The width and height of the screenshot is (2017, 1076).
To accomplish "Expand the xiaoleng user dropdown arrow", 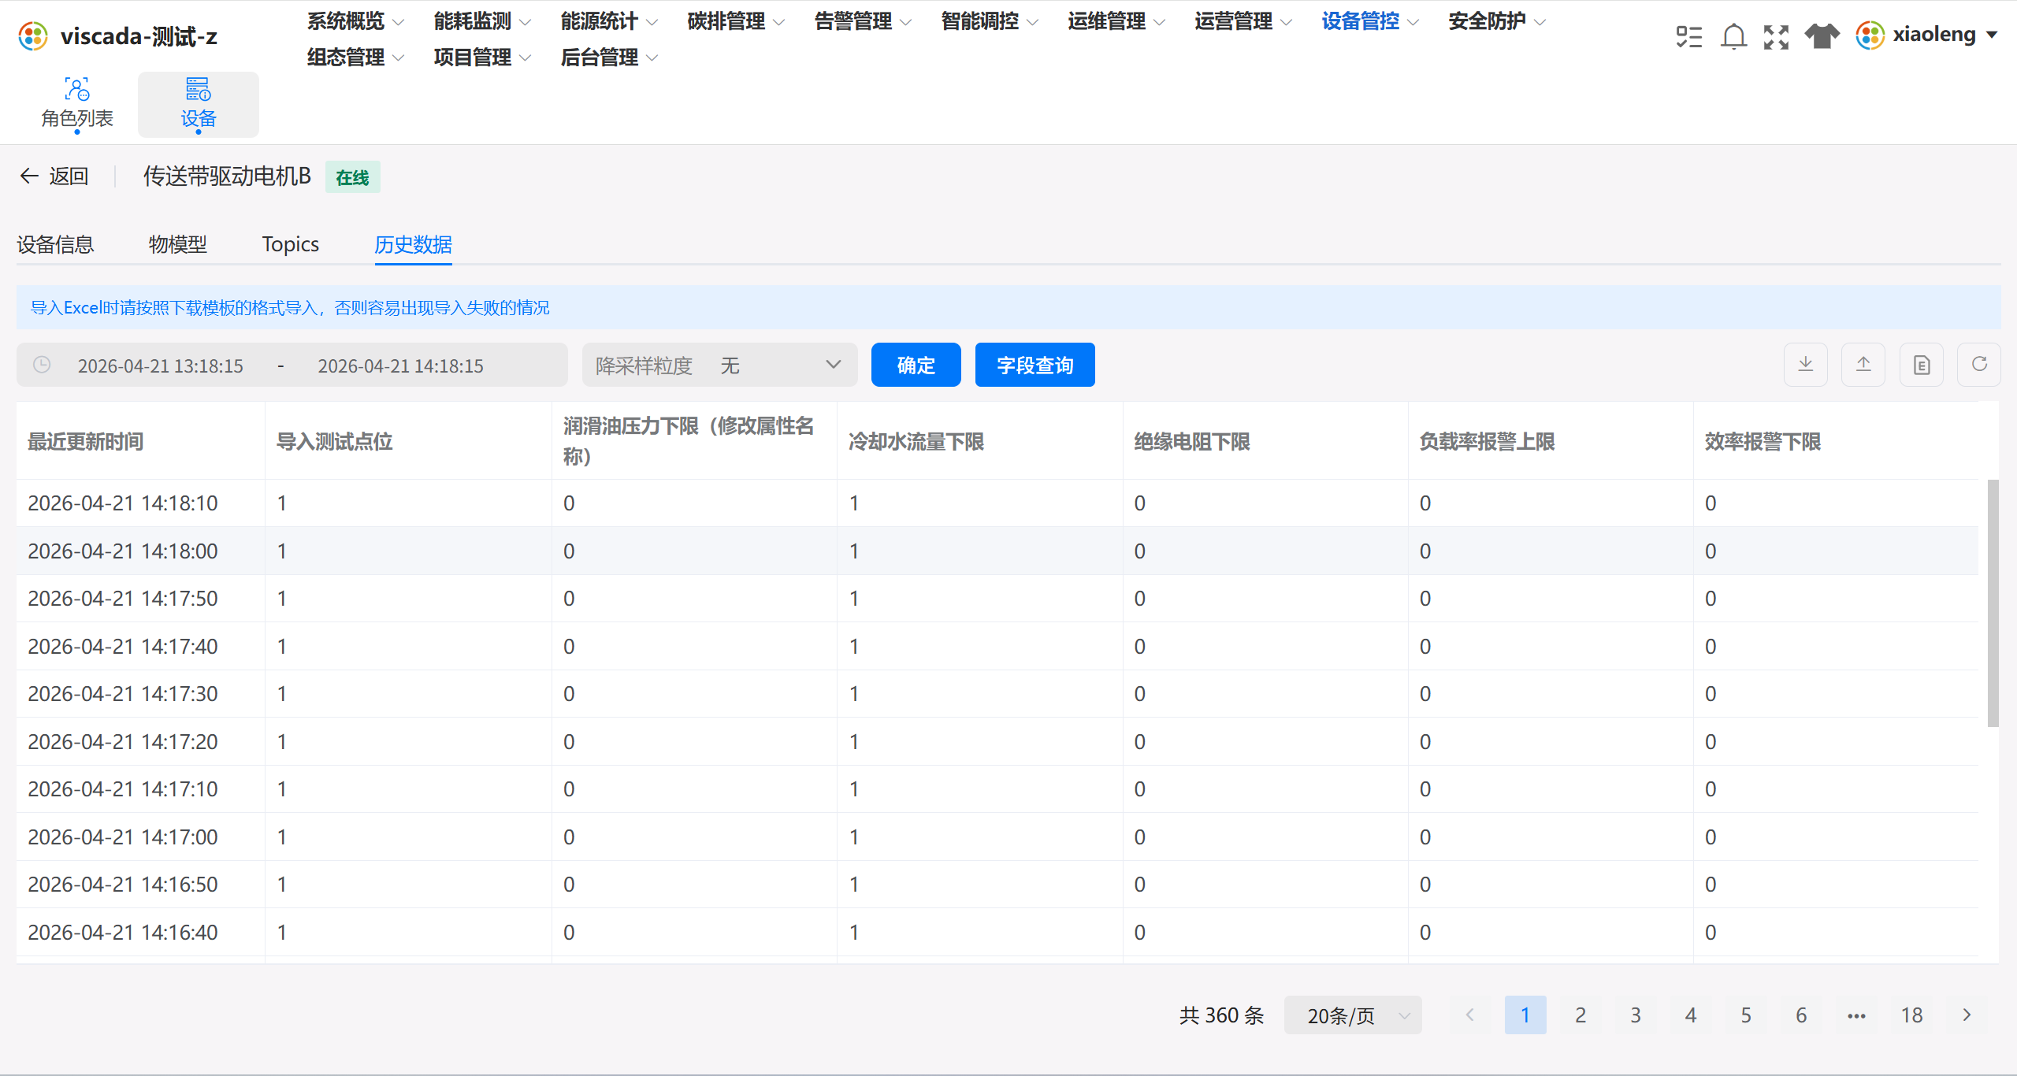I will (x=1992, y=35).
